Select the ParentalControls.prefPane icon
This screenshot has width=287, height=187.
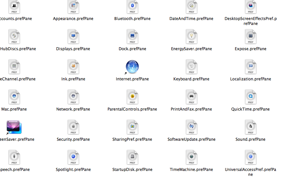pyautogui.click(x=132, y=97)
